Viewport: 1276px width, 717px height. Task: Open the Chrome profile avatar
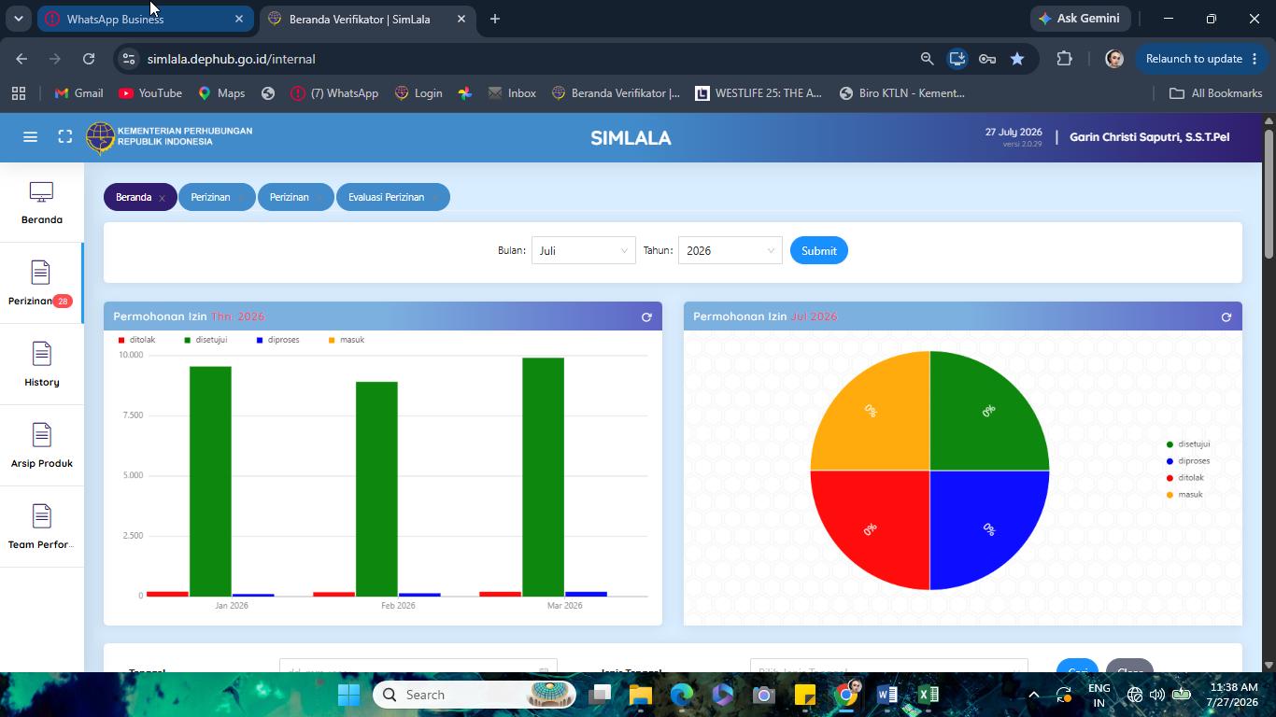[1113, 59]
